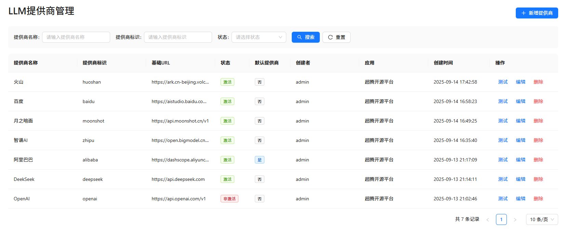
Task: Click the 非激活 status tag for OpenAI
Action: [x=229, y=199]
